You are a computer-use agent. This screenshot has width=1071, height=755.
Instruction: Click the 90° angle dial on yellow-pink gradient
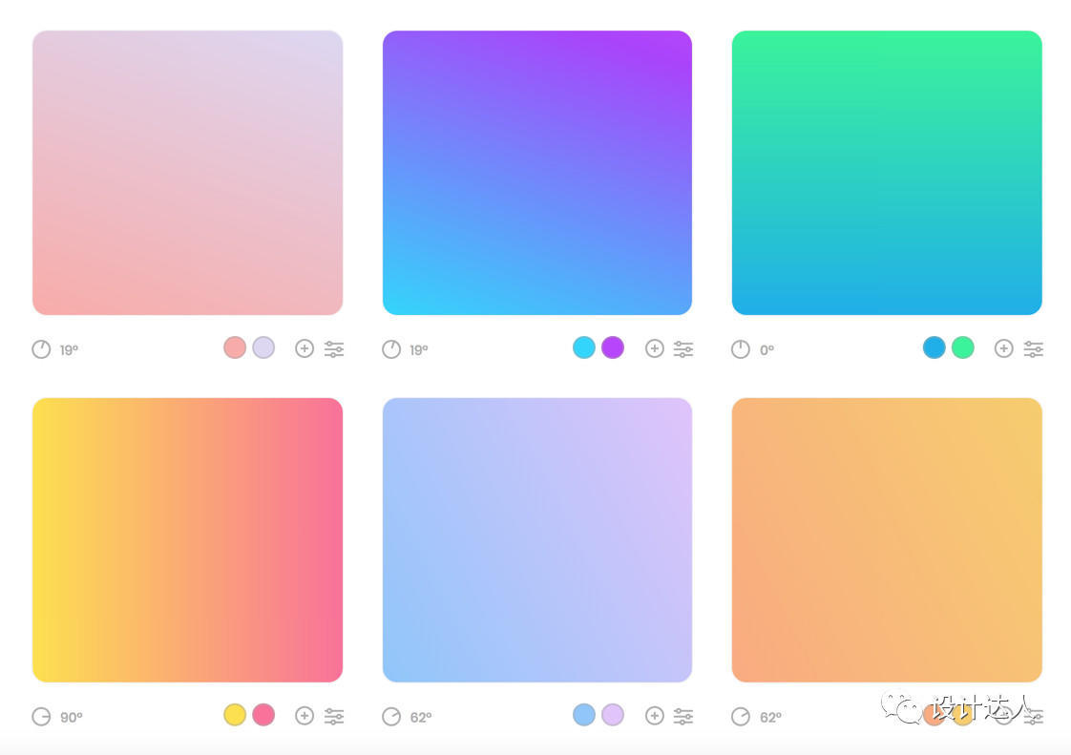click(41, 717)
